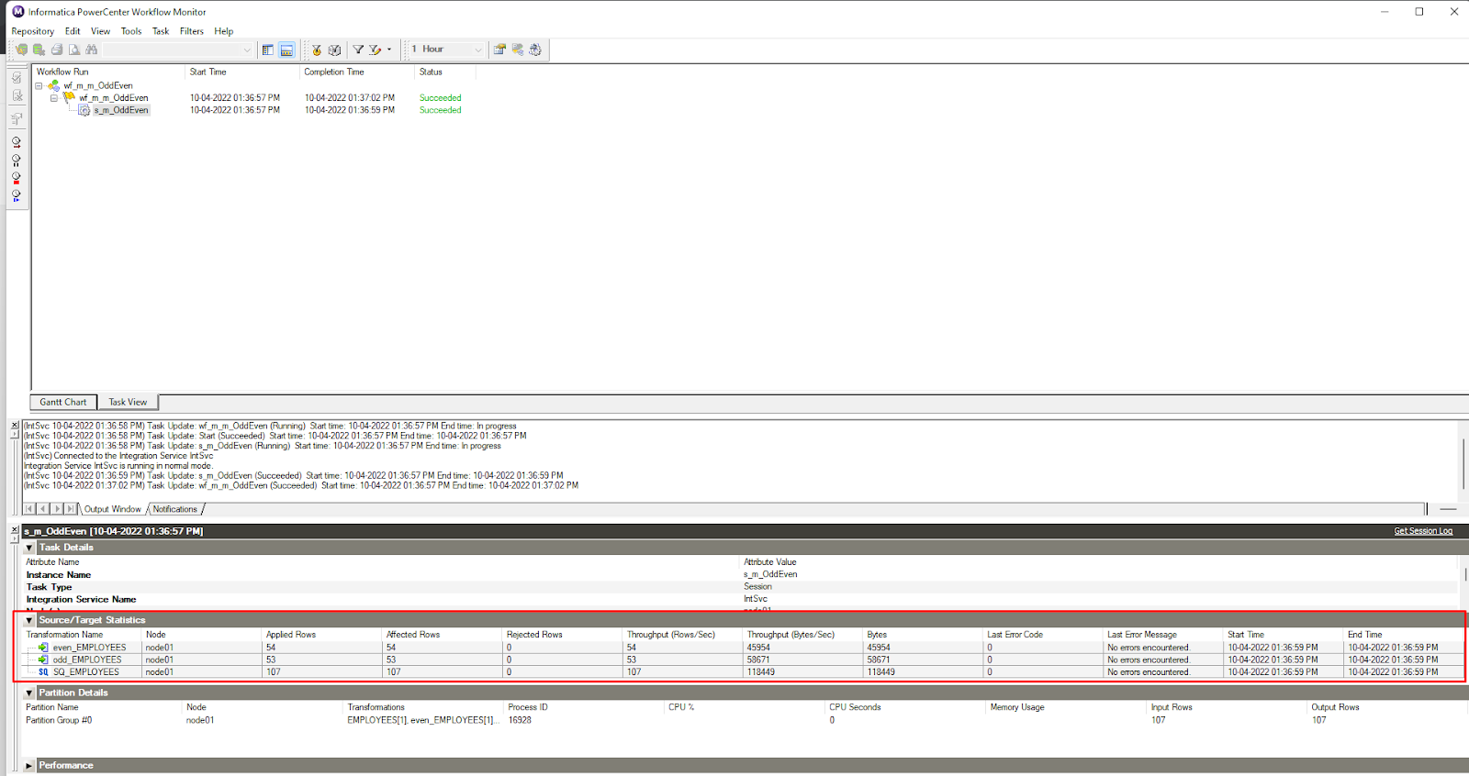The image size is (1469, 776).
Task: Select the SQ_EMPLOYEES source qualifier row
Action: [743, 672]
